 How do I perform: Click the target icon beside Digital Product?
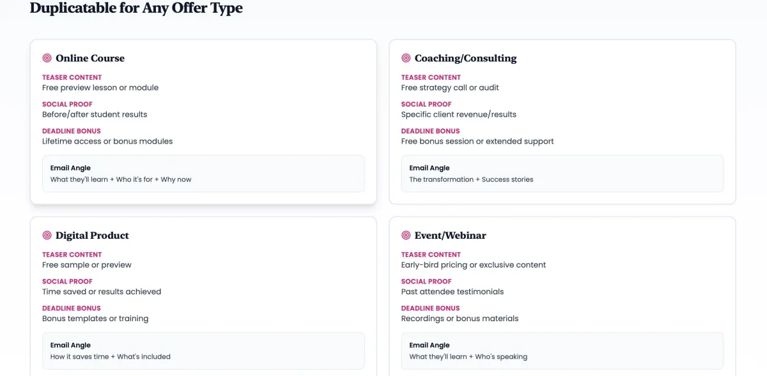click(47, 236)
